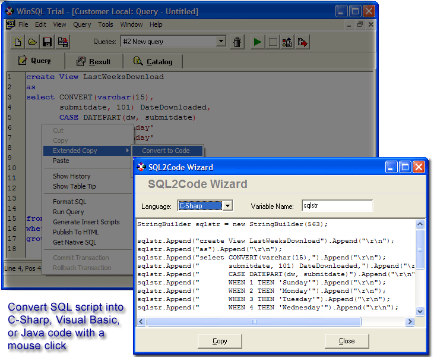
Task: Open the Window menu
Action: click(131, 24)
